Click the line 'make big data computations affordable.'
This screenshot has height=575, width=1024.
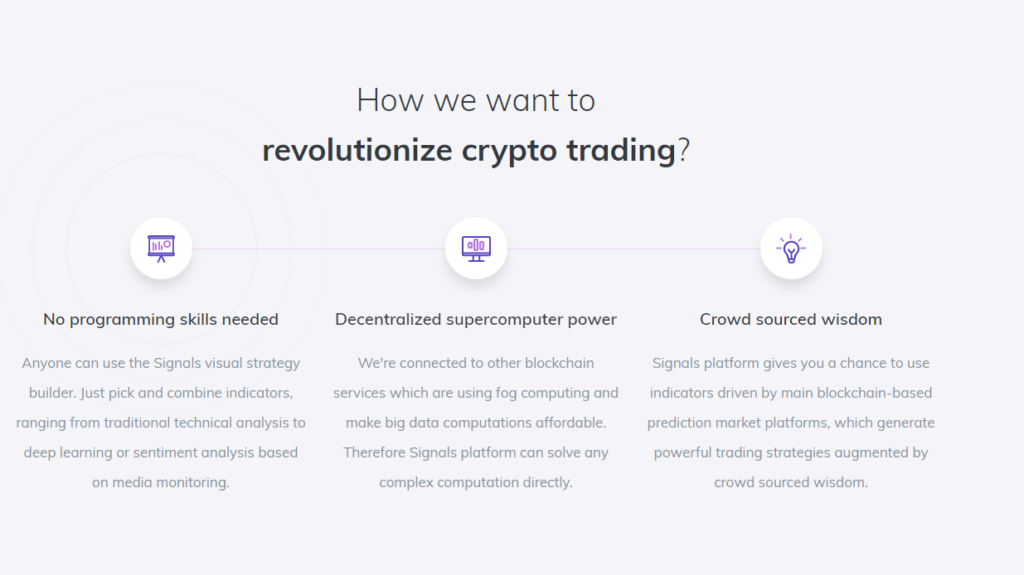click(476, 423)
